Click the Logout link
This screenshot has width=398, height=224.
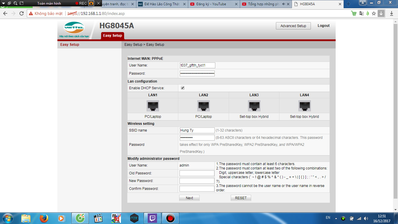pos(323,26)
